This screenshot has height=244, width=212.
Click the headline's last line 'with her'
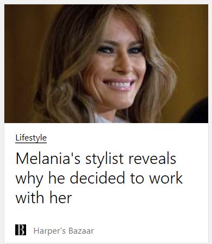[x=43, y=197]
